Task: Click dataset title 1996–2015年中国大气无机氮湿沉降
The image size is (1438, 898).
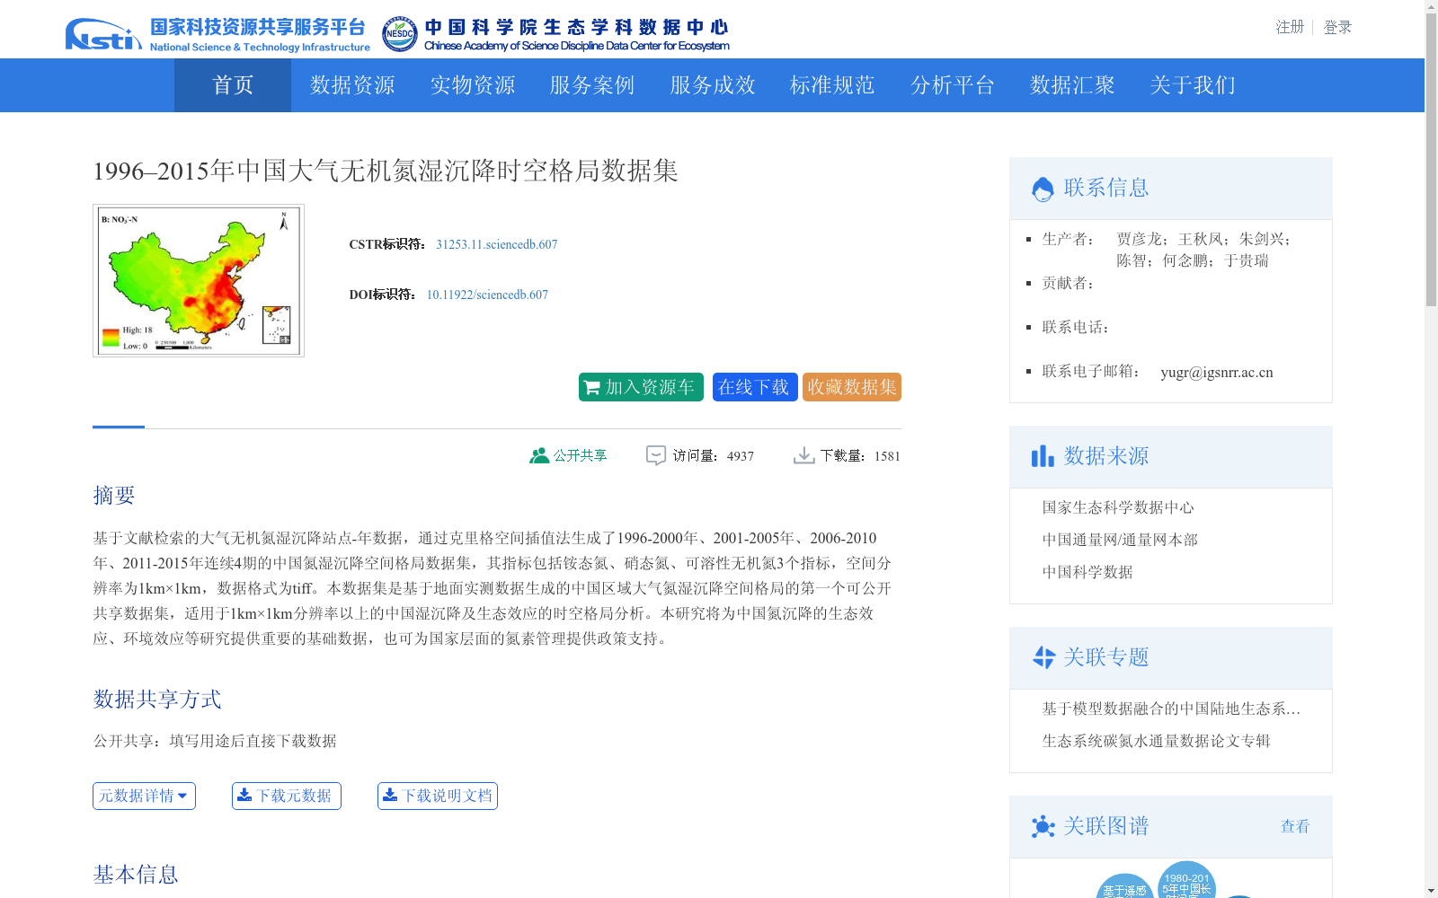Action: click(386, 171)
